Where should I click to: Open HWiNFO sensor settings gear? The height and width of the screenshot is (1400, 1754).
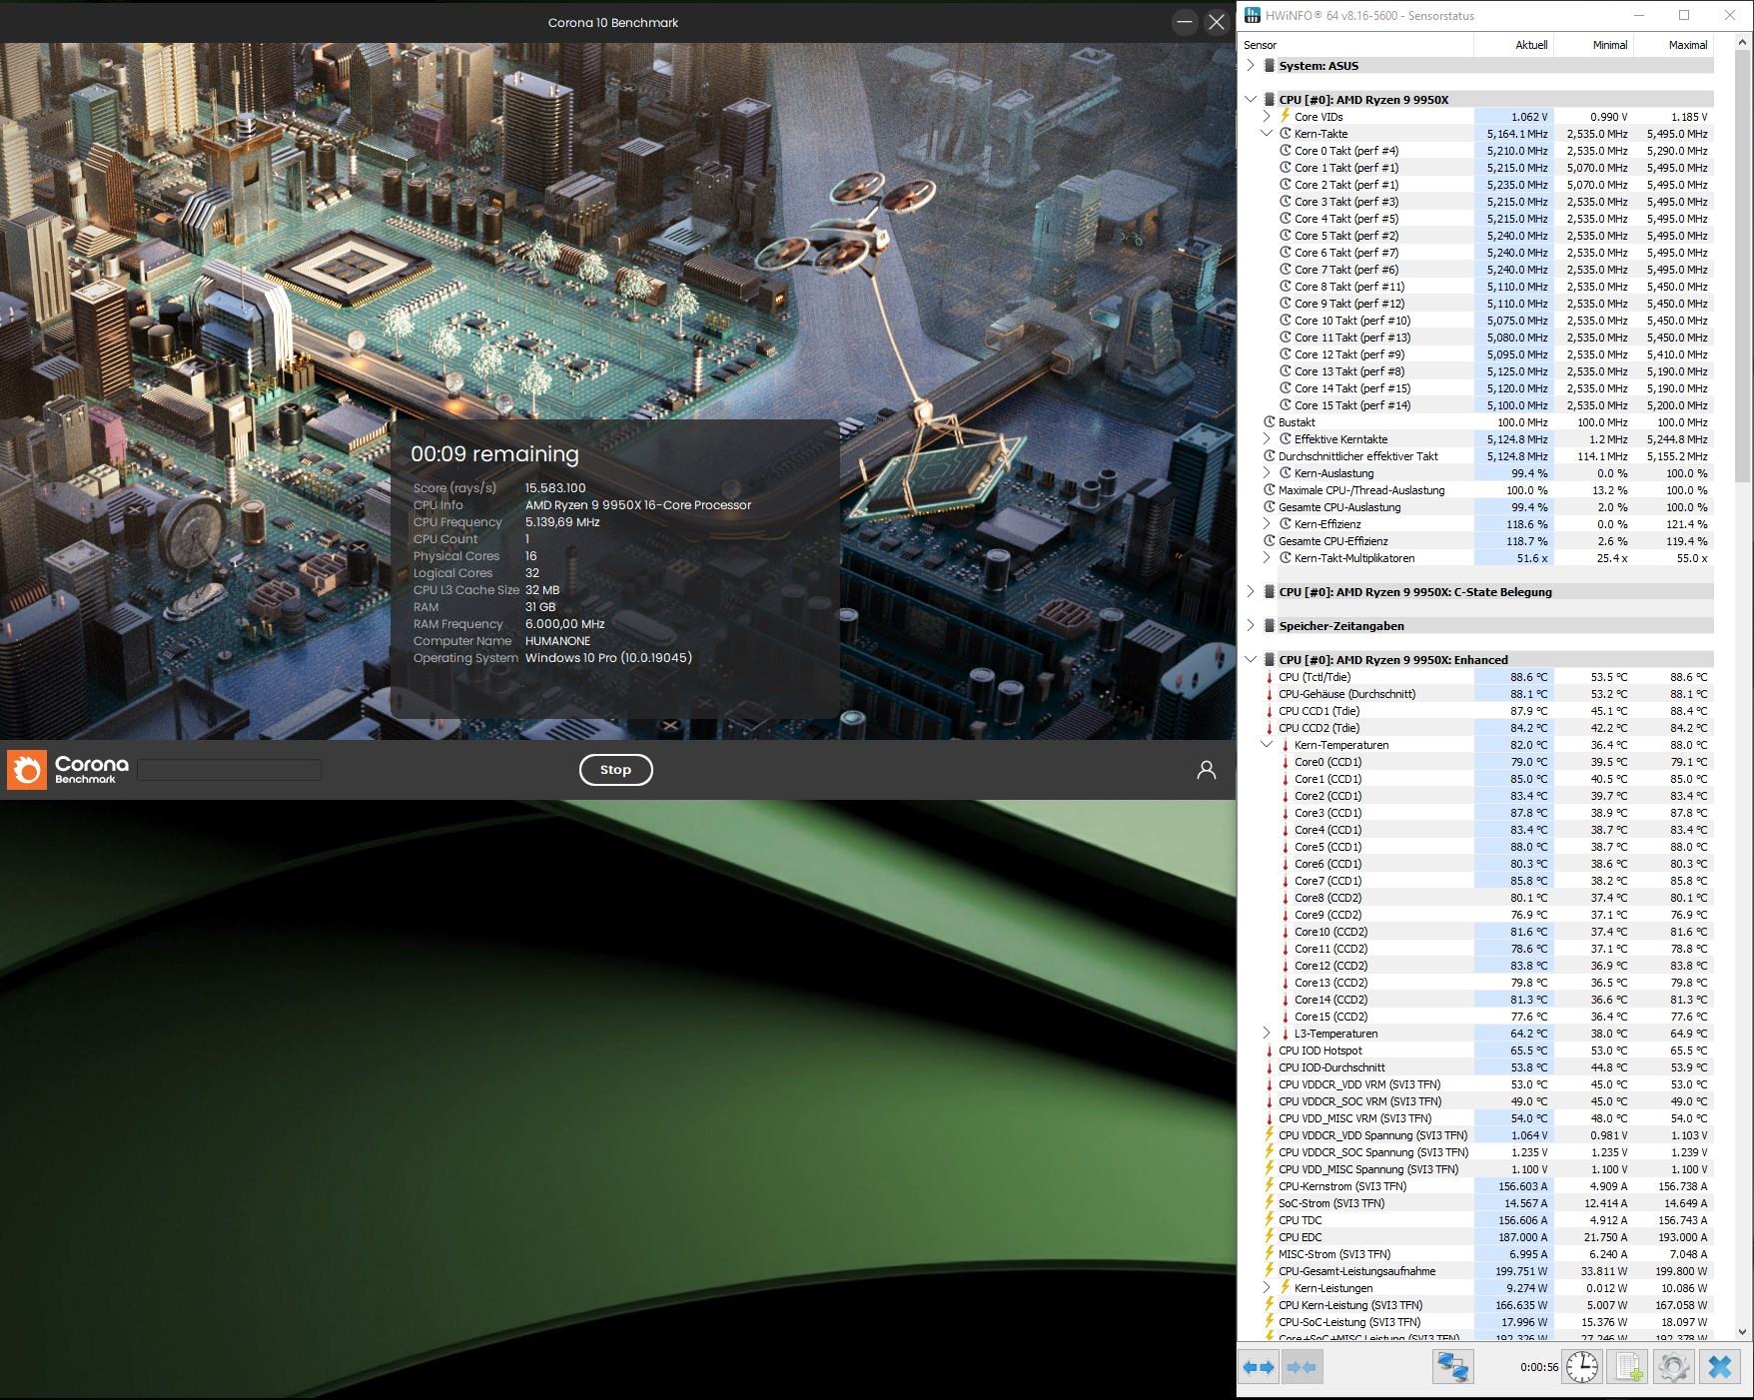click(x=1673, y=1366)
